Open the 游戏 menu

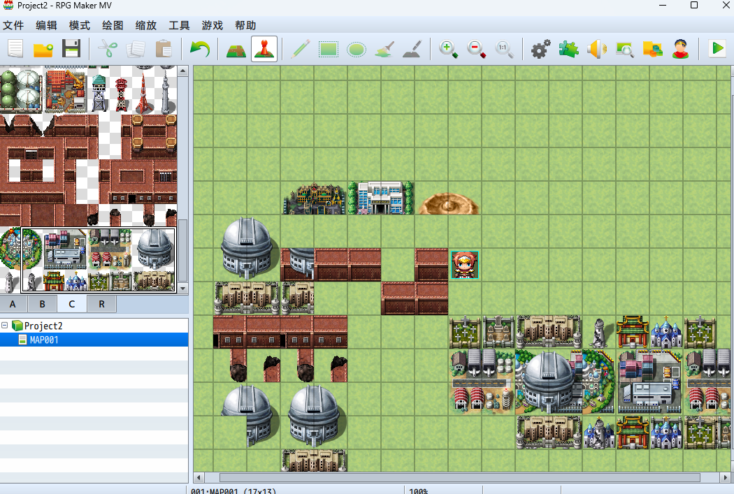pos(213,25)
